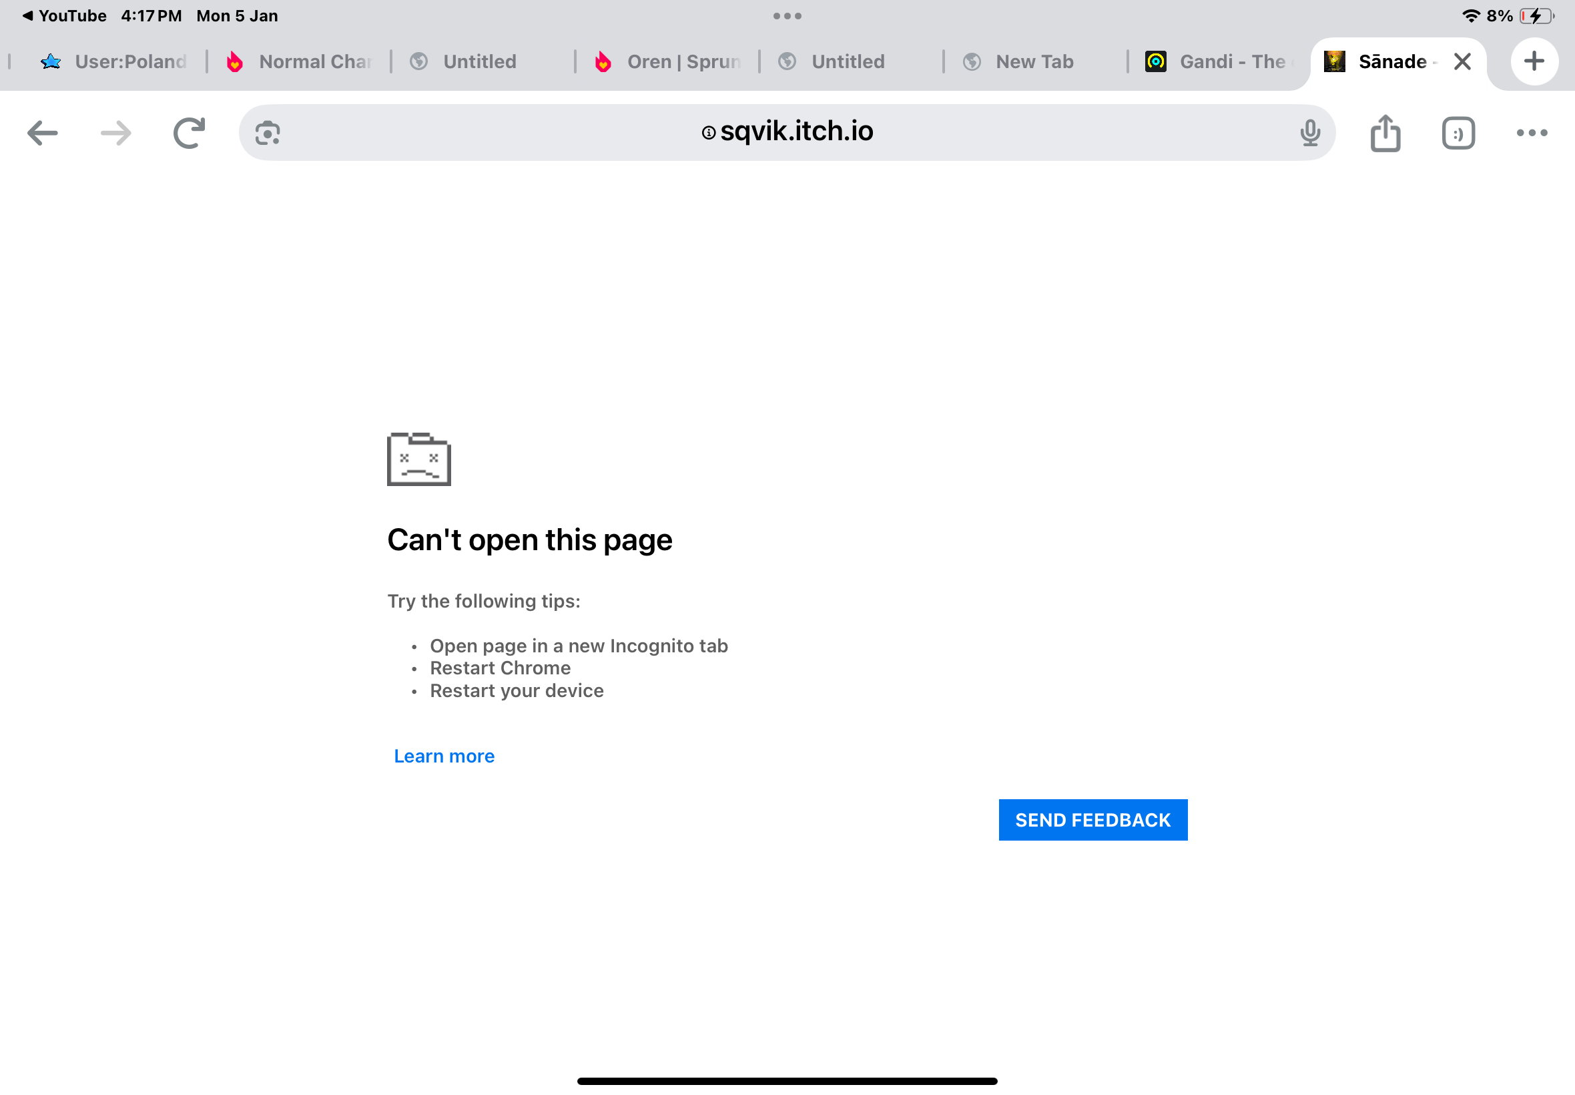Click the Learn more link
Image resolution: width=1575 pixels, height=1095 pixels.
(444, 756)
